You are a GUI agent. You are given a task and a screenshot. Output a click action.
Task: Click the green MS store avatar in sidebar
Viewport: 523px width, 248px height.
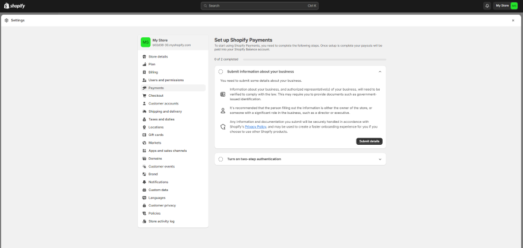click(x=146, y=42)
